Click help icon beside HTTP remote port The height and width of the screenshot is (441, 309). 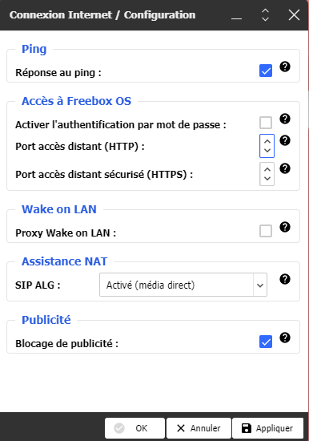(285, 140)
